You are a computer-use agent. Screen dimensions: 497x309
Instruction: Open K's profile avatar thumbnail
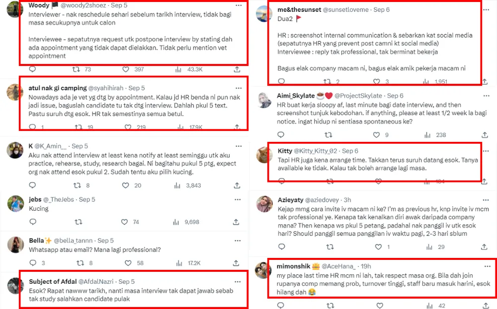click(x=15, y=150)
